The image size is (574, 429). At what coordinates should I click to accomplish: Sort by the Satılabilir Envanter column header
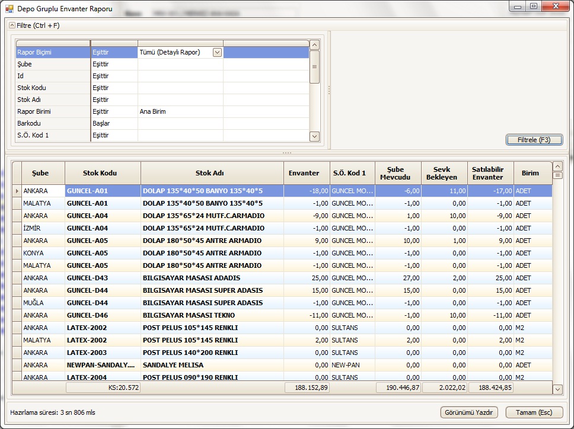tap(490, 174)
